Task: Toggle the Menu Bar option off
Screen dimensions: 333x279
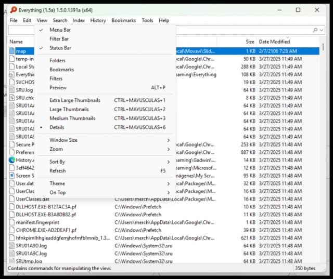Action: coord(105,30)
